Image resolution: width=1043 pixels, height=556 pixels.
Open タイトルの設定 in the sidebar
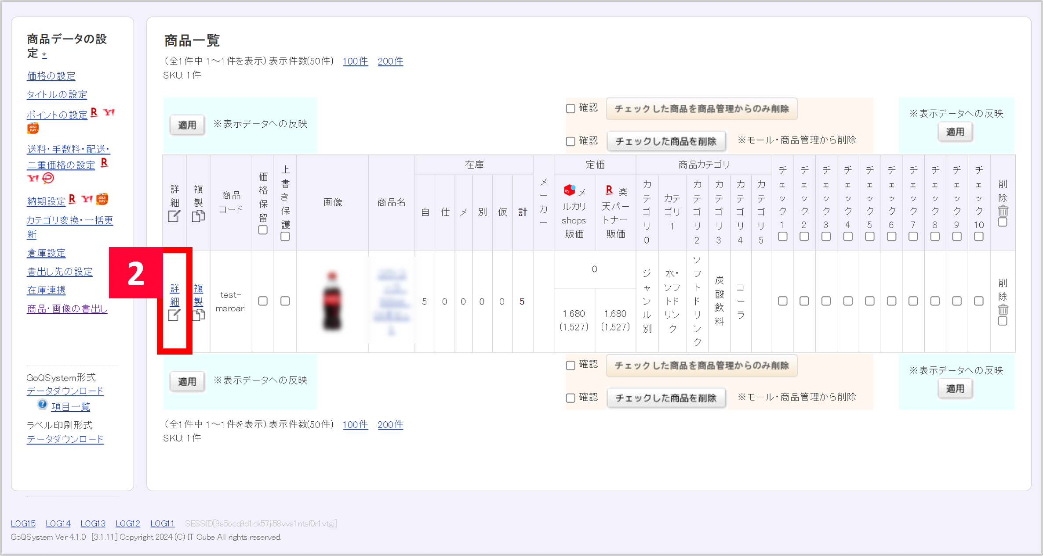(x=57, y=94)
